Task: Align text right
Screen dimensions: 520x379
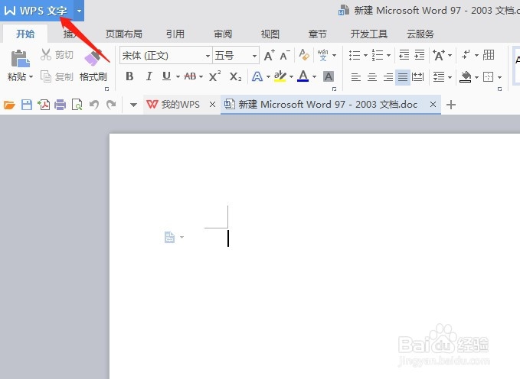Action: tap(388, 77)
